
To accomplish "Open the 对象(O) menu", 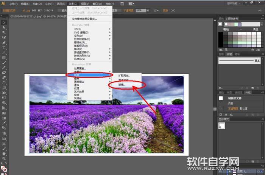I will click(x=37, y=3).
